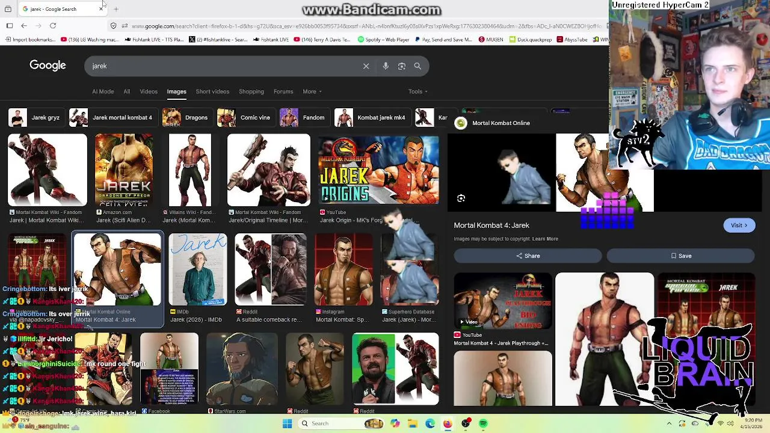Screen dimensions: 770x433
Task: Clear the search box with X icon
Action: [366, 66]
